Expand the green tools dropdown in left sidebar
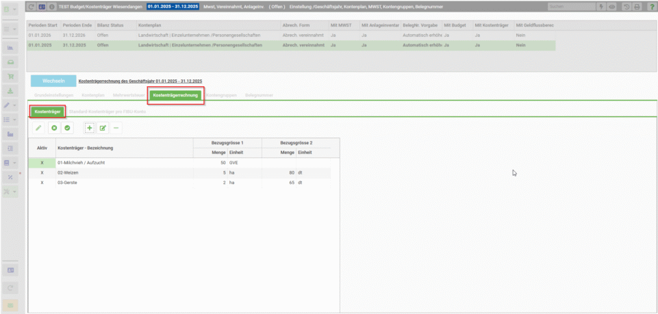Screen dimensions: 658x314 (x=14, y=192)
